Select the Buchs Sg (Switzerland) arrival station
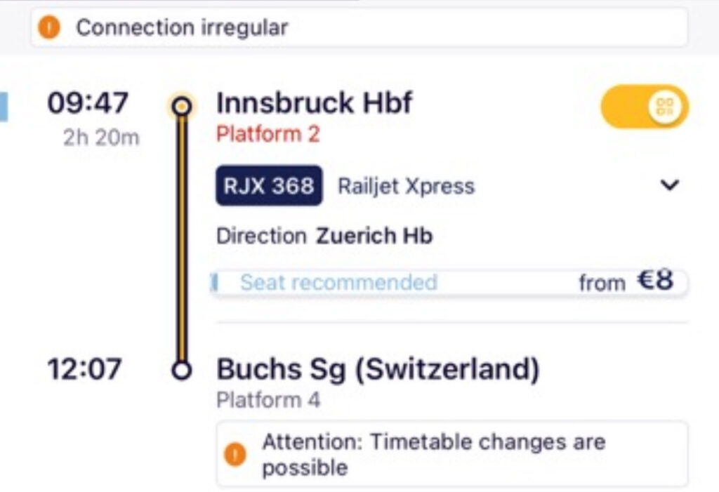 378,370
